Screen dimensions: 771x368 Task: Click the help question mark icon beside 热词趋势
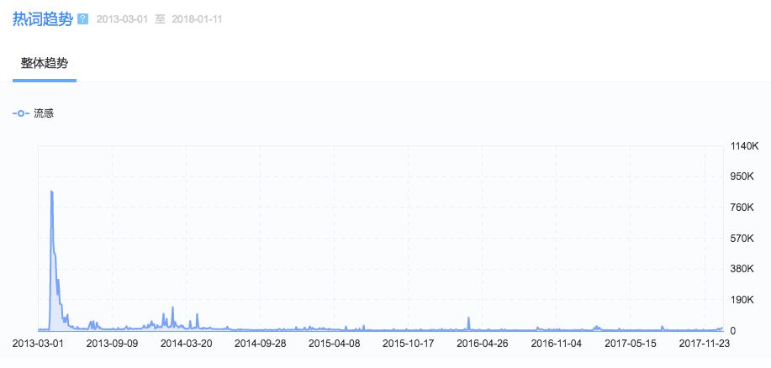[82, 19]
